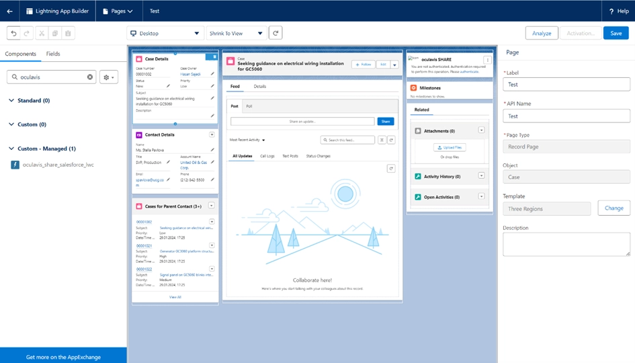Open the Most Recent Activity sort dropdown

coord(247,140)
